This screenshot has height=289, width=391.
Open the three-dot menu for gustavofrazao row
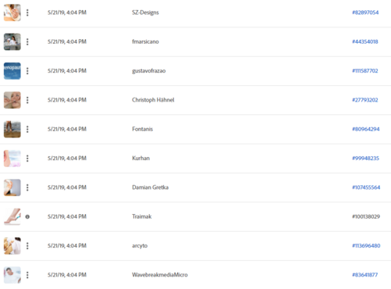pos(27,71)
